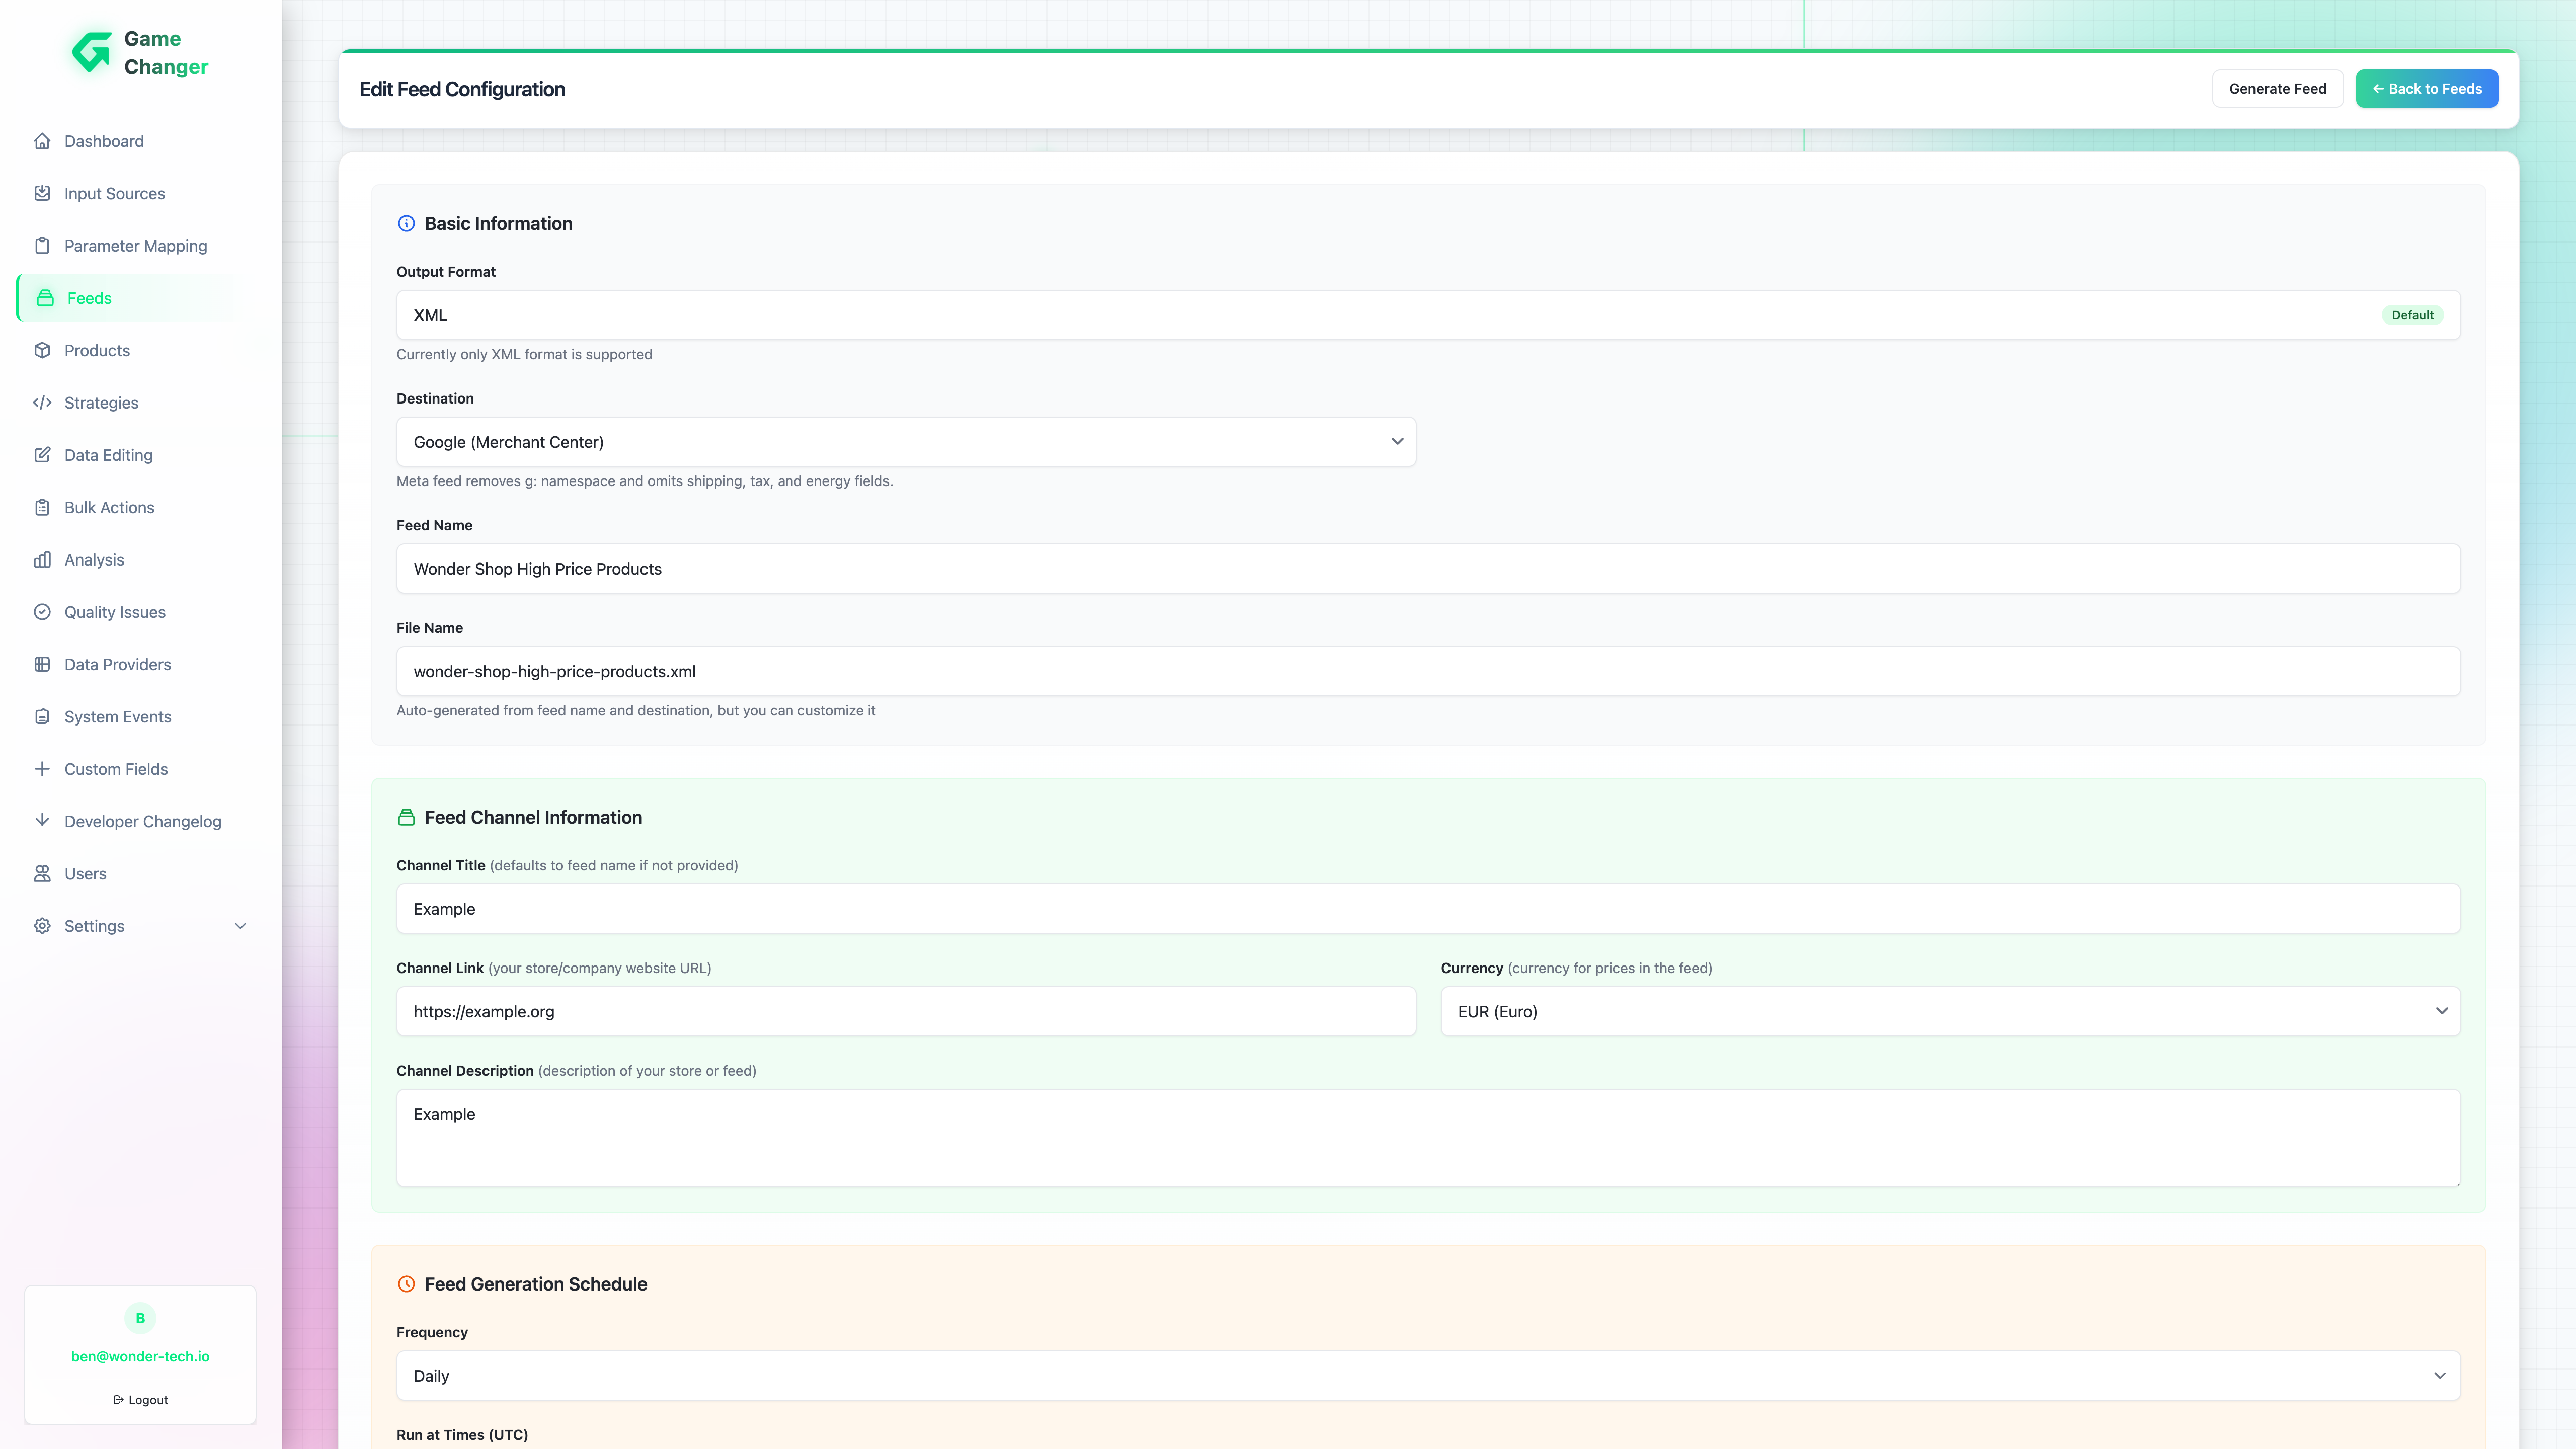The height and width of the screenshot is (1449, 2576).
Task: Click the Output Format XML field
Action: (1428, 315)
